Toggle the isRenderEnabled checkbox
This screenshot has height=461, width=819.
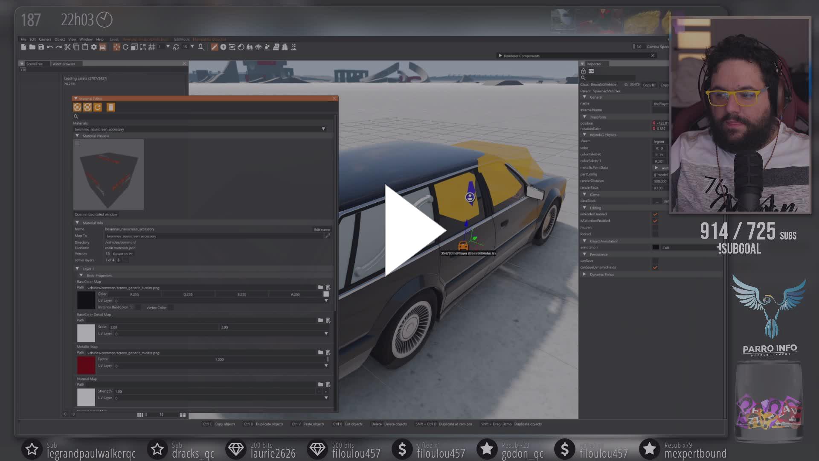(655, 214)
